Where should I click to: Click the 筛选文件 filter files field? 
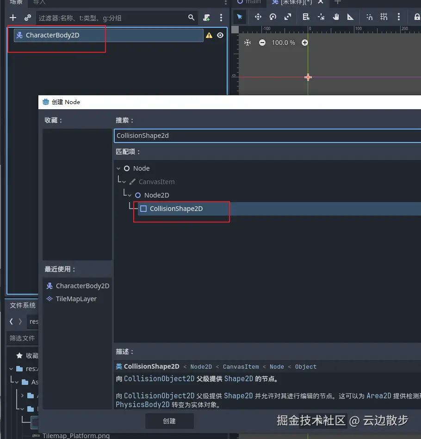[22, 338]
